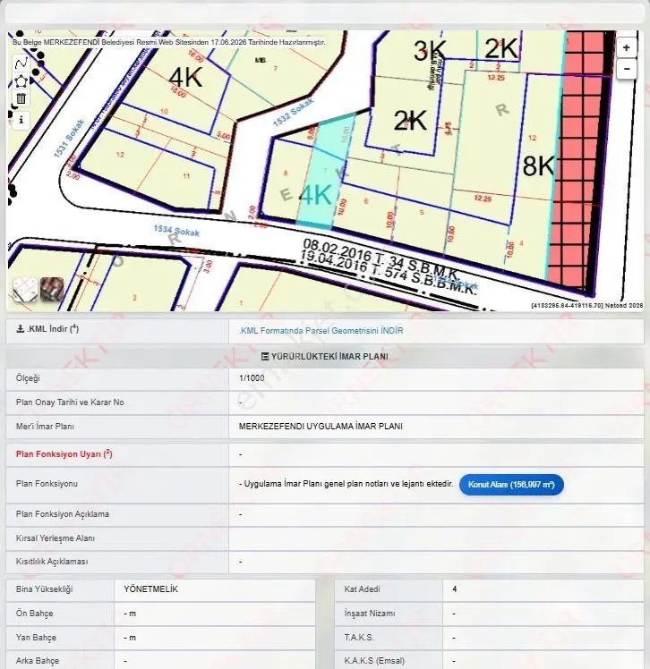Click the 'İnşaat Nizamı' label

point(370,614)
